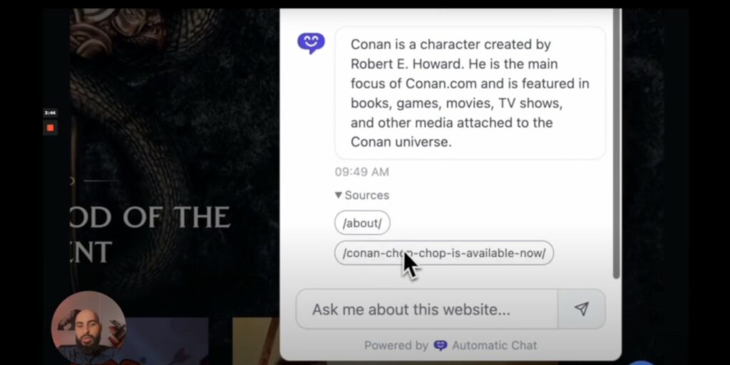Focus the 'Ask me about this website...' field
Image resolution: width=730 pixels, height=365 pixels.
427,310
